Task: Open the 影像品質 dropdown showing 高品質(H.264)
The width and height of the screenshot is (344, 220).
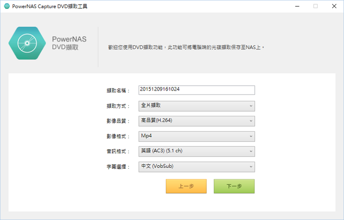Action: coord(197,121)
